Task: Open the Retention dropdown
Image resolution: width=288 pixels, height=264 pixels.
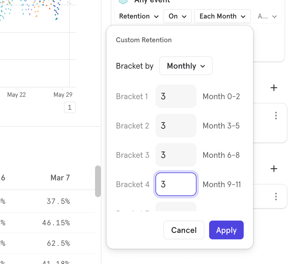Action: pyautogui.click(x=139, y=16)
